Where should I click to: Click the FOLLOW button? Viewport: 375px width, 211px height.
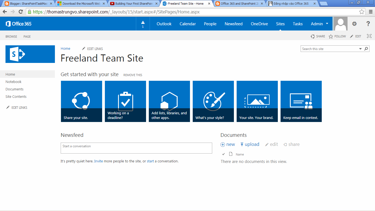pos(337,36)
